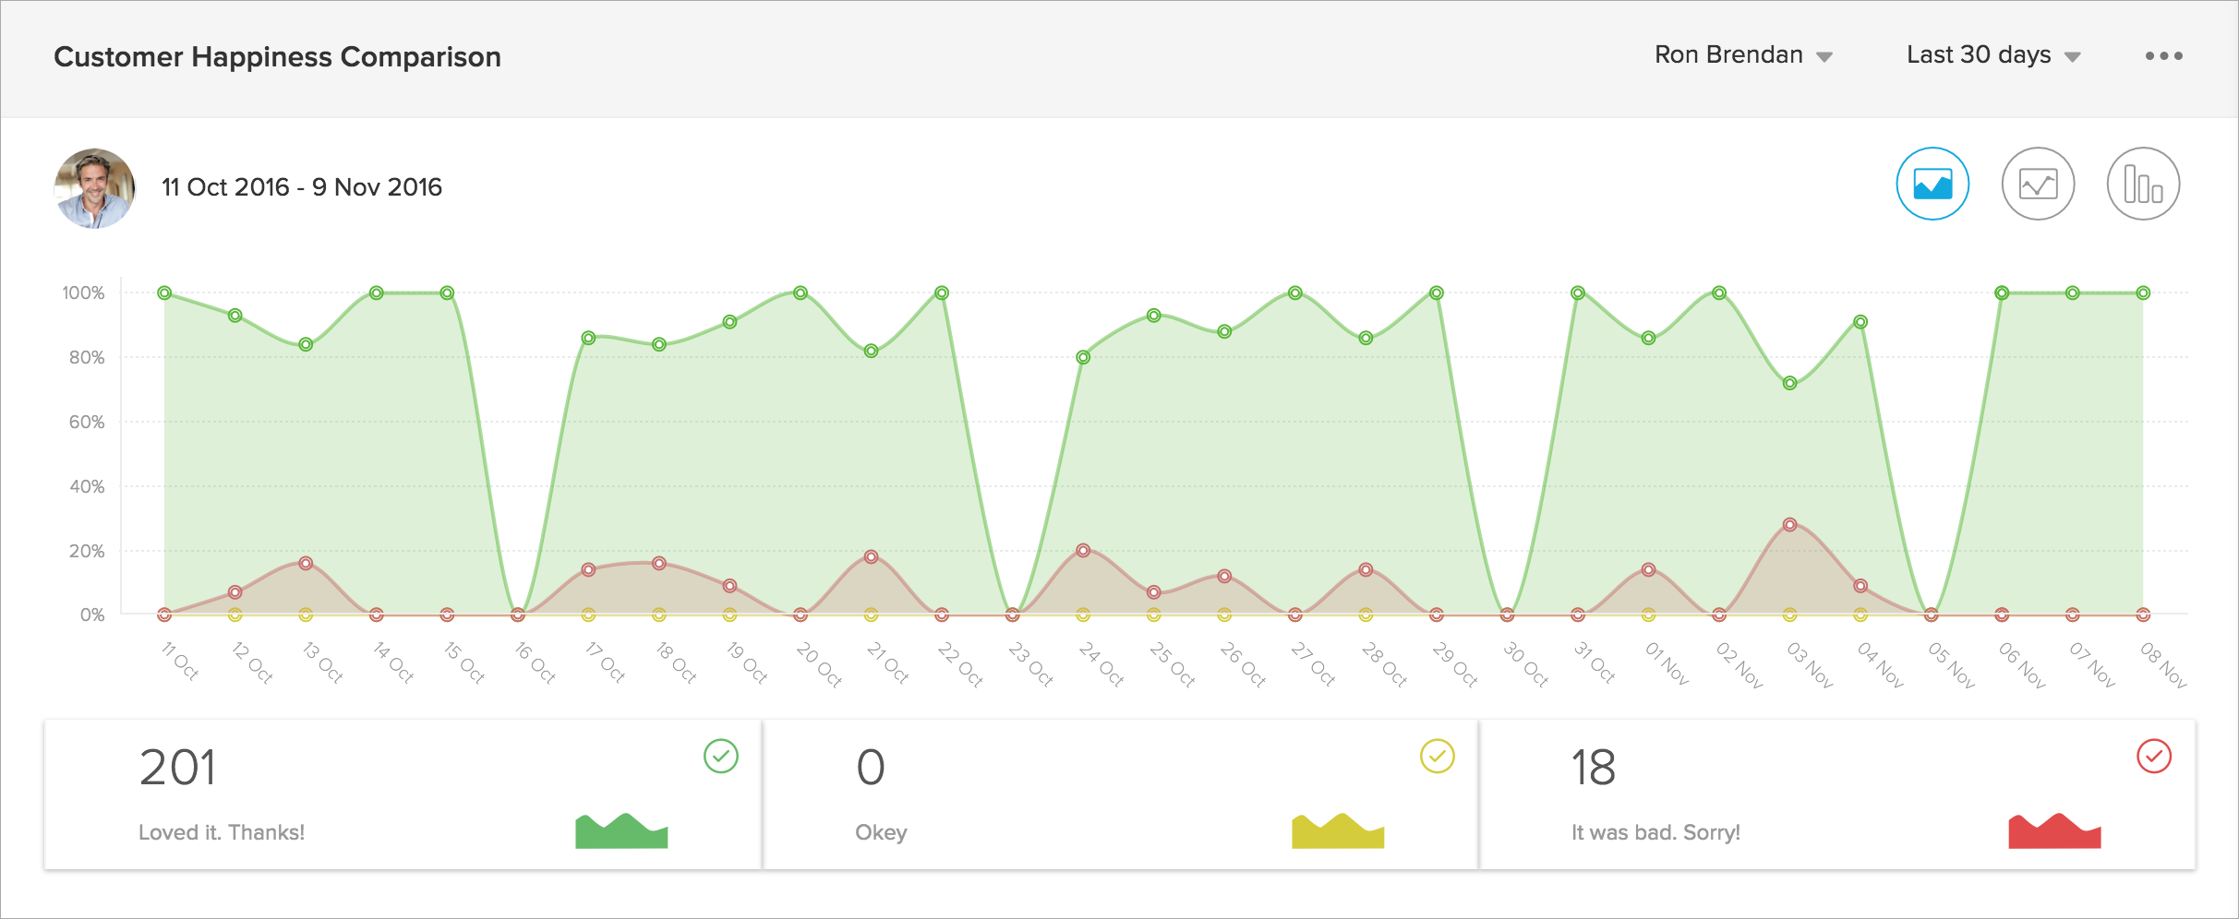
Task: Toggle the yellow Okey checkmark
Action: point(1437,757)
